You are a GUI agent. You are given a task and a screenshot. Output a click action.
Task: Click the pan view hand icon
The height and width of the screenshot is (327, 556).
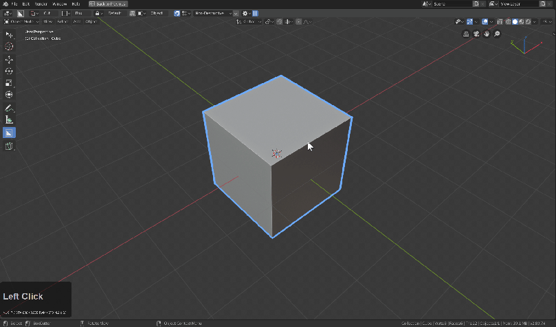(x=487, y=34)
